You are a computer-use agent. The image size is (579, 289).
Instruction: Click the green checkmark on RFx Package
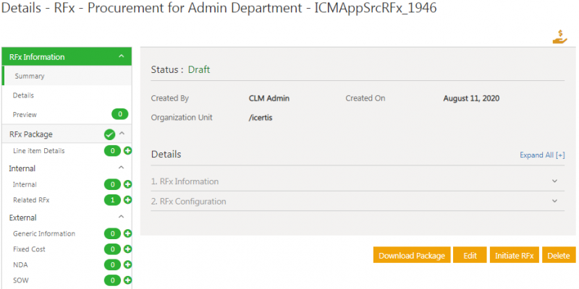click(x=109, y=134)
